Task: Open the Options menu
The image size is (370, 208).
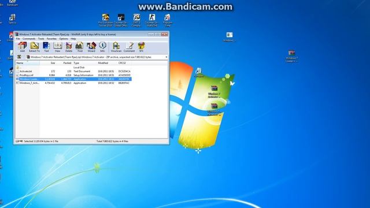Action: [64, 39]
